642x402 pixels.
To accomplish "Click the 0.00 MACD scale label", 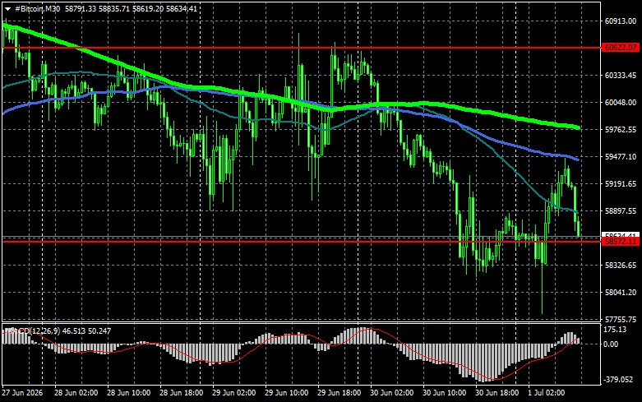I will [611, 344].
